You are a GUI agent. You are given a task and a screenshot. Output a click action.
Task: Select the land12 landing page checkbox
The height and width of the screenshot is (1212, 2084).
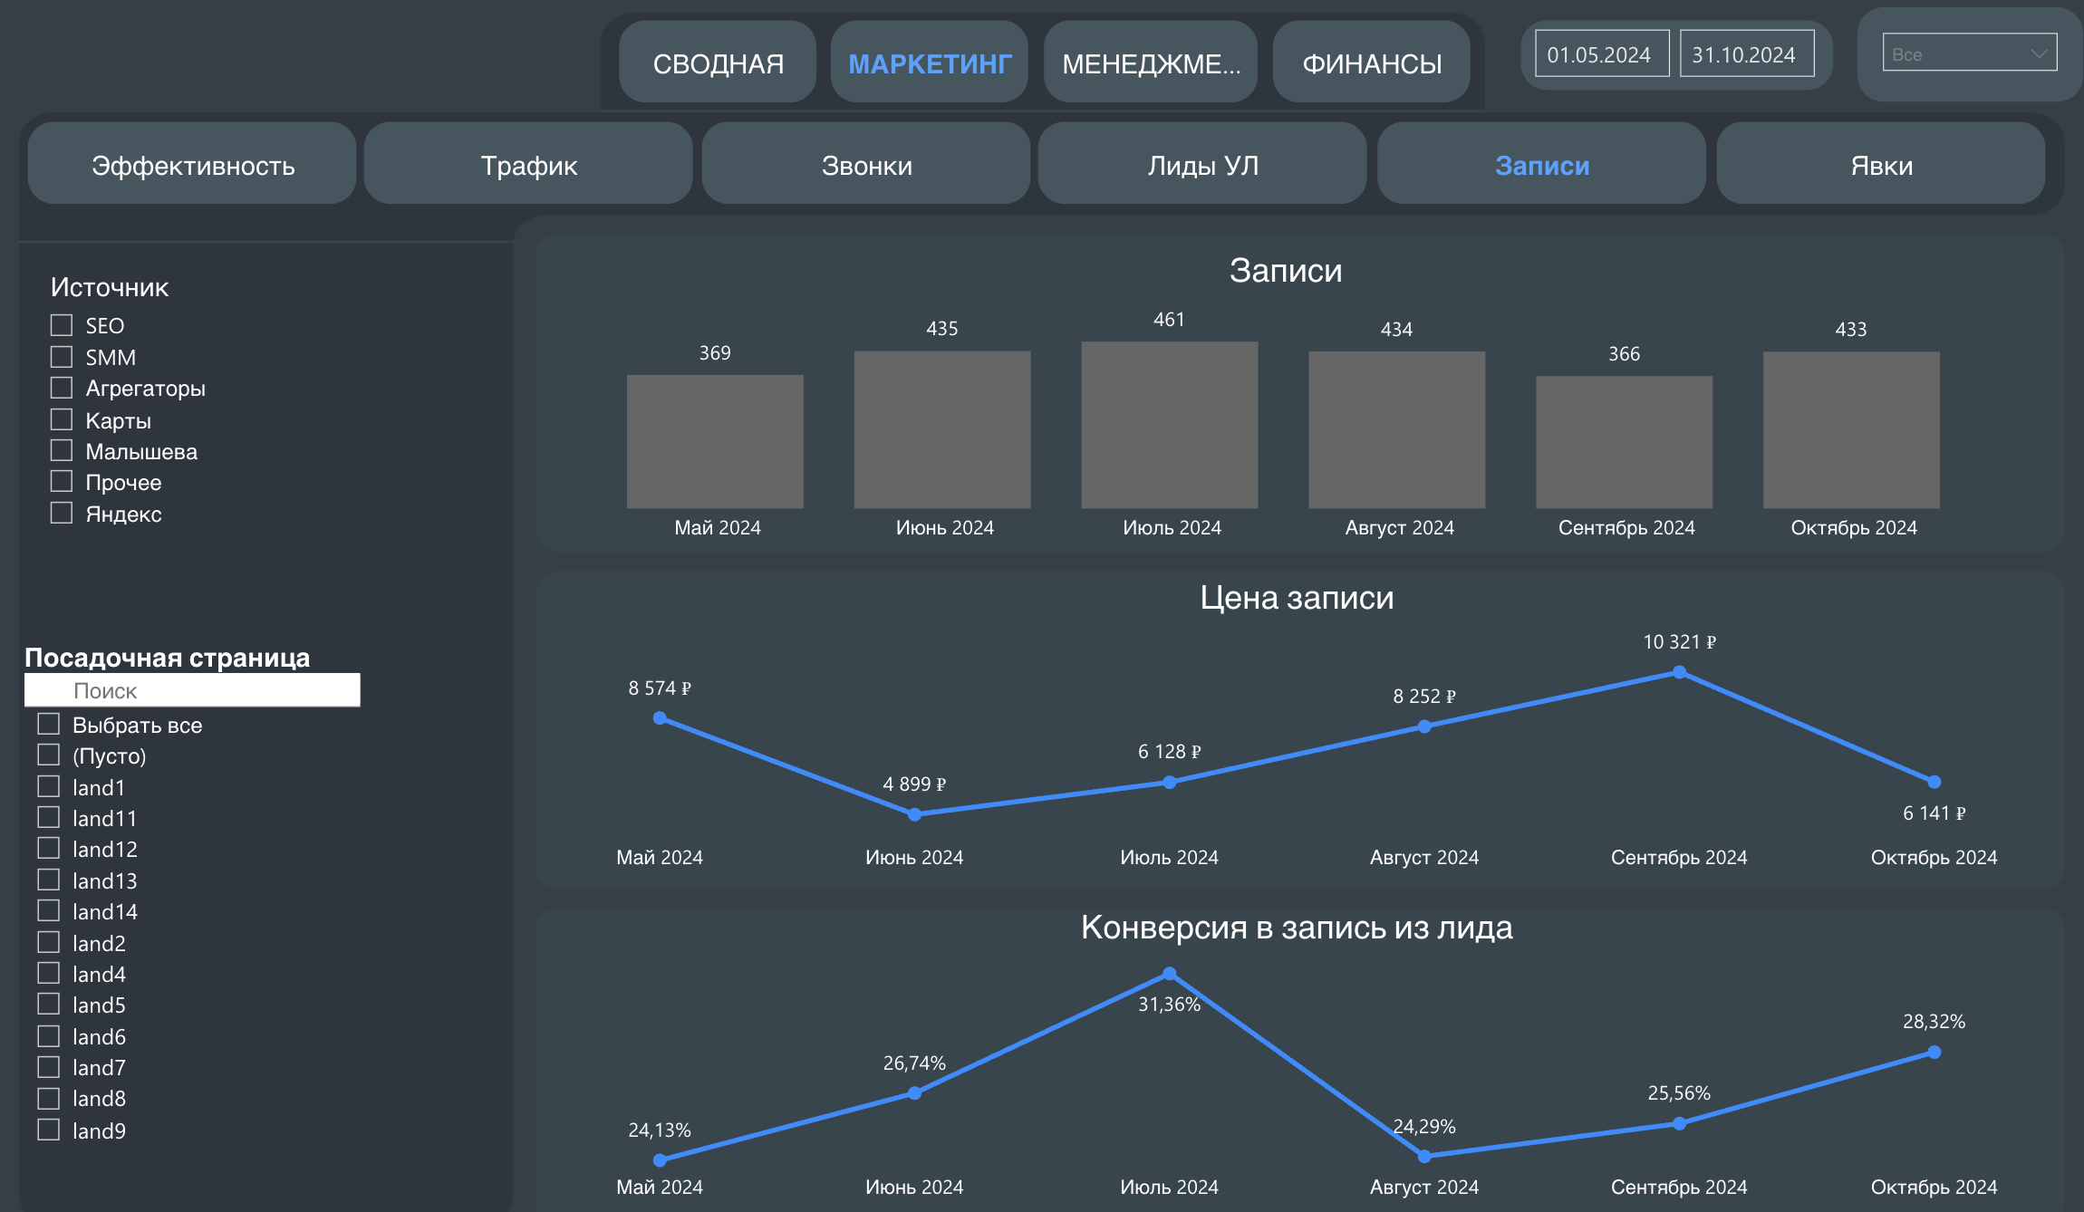[49, 849]
